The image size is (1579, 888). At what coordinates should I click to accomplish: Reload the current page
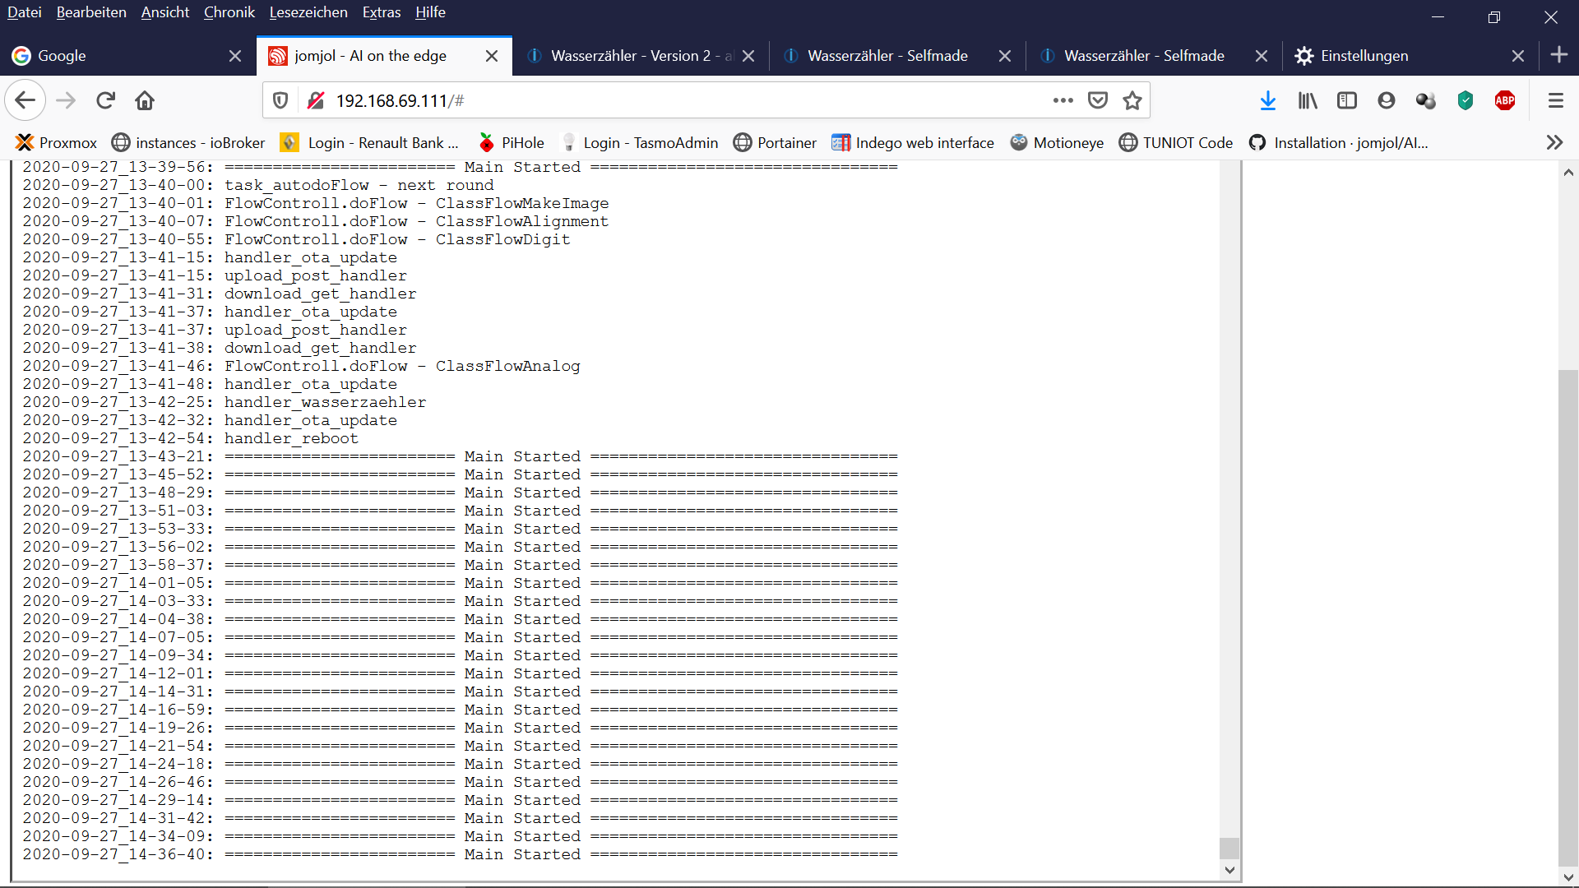105,100
